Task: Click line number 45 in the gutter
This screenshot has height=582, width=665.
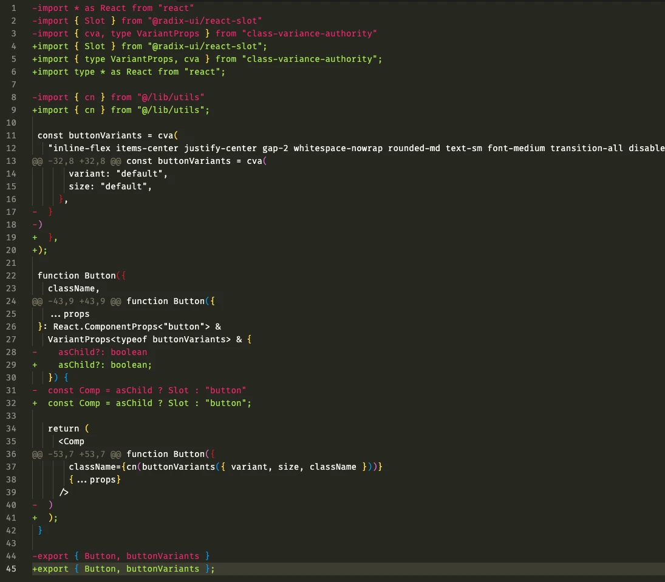Action: point(11,569)
